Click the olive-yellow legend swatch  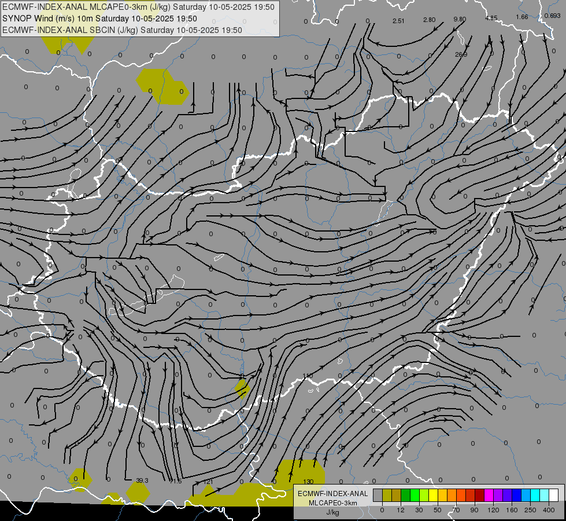pyautogui.click(x=387, y=495)
